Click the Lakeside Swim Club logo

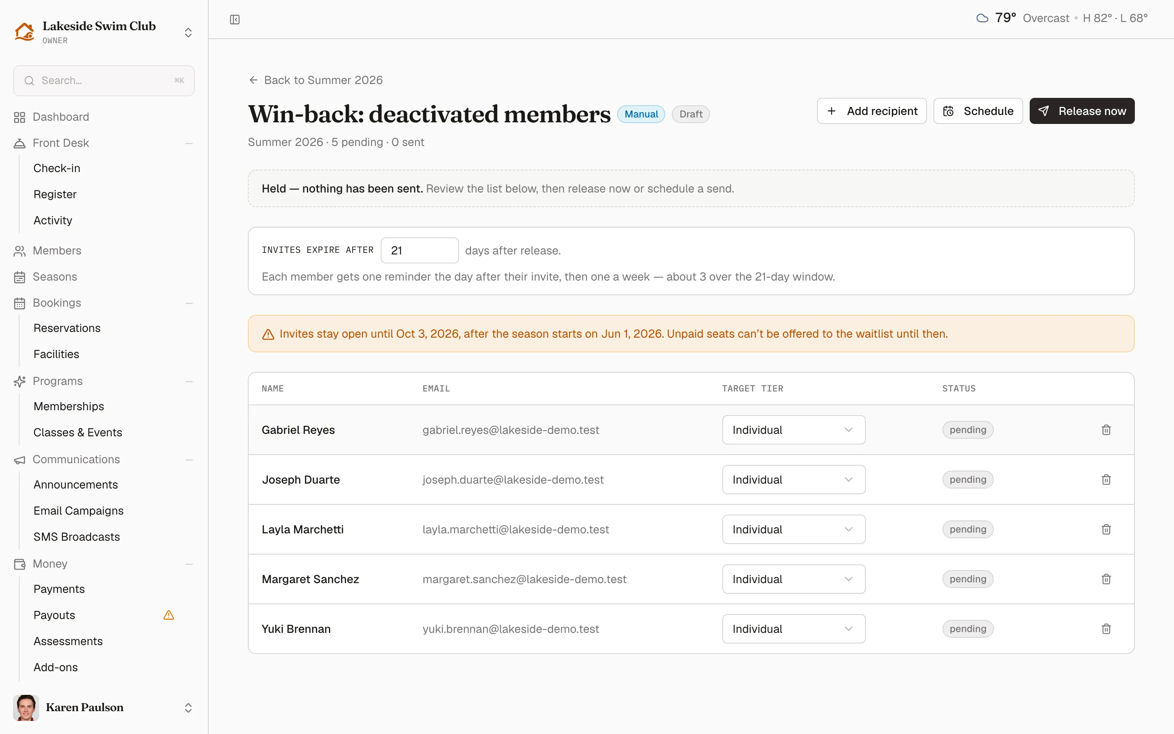pyautogui.click(x=24, y=32)
